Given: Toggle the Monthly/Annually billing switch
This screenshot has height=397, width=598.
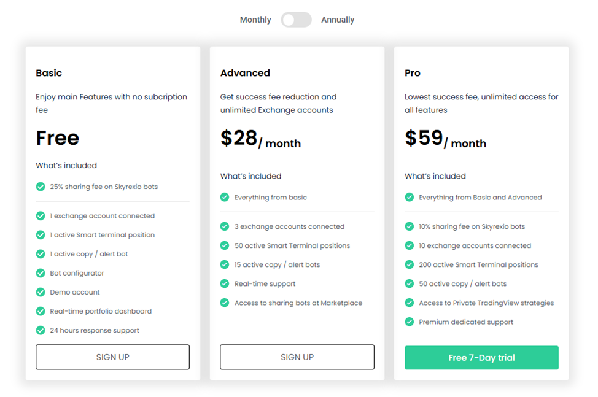Looking at the screenshot, I should tap(296, 20).
